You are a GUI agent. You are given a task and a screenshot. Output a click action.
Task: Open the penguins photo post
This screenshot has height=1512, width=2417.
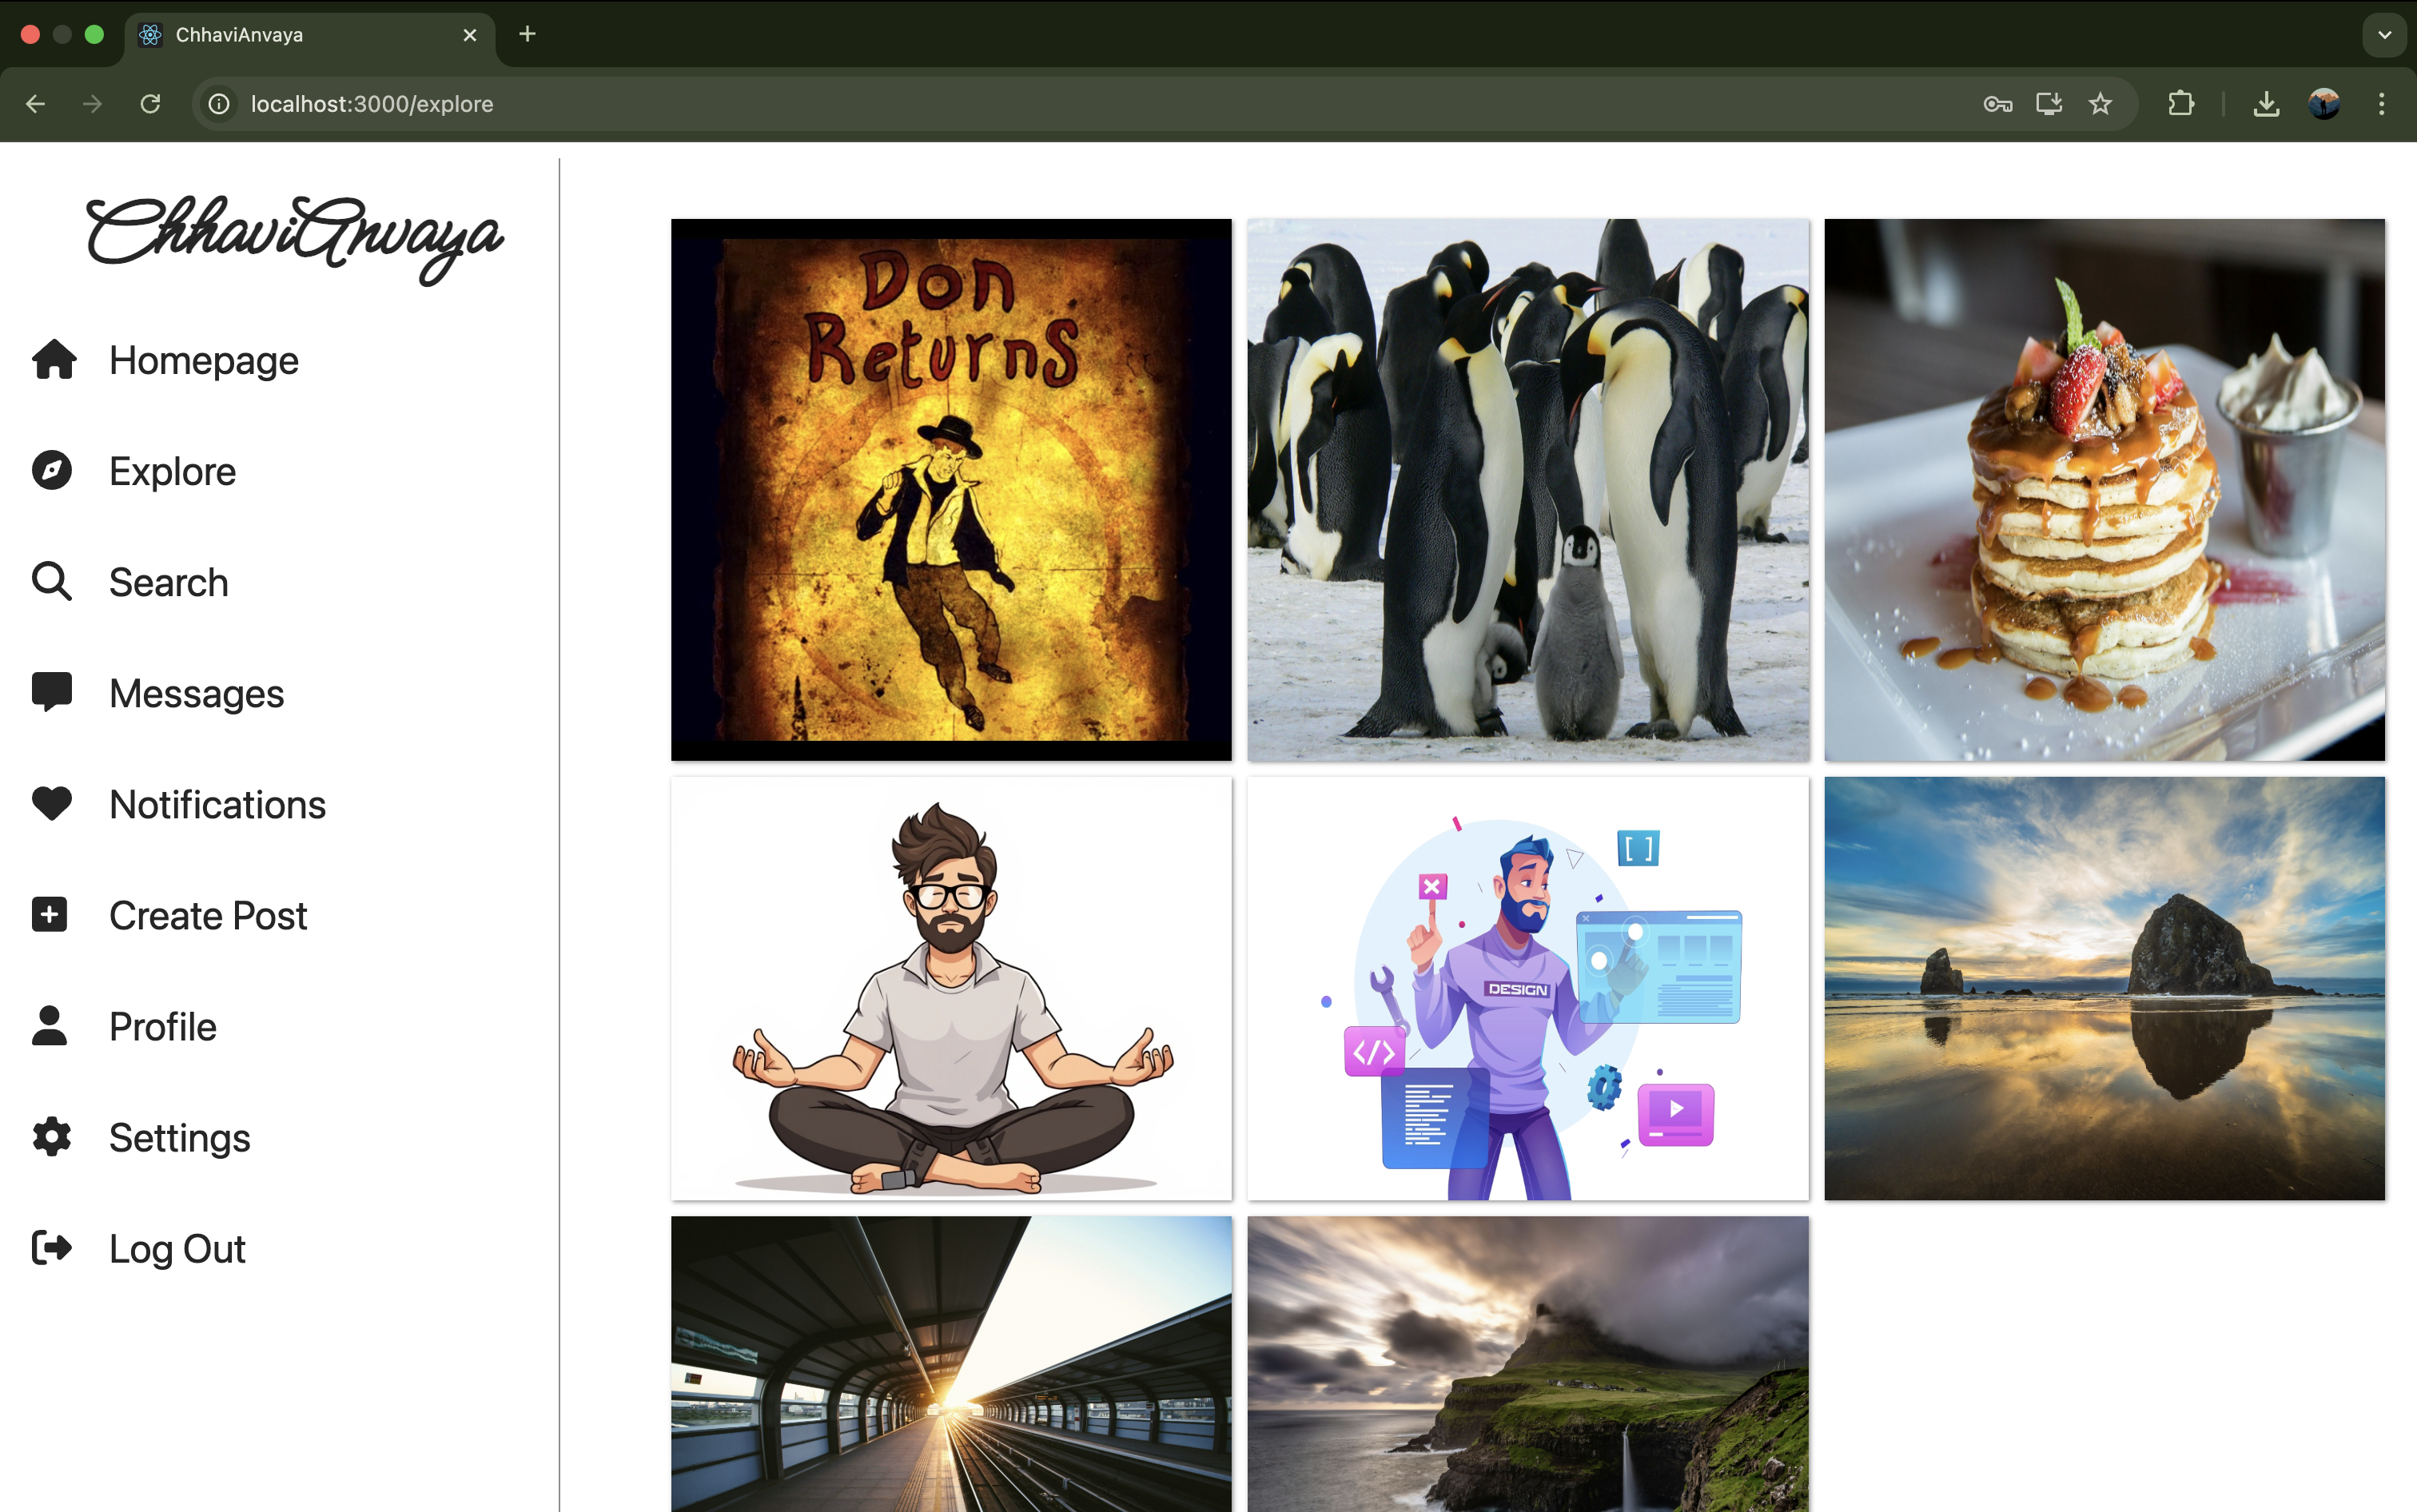point(1528,490)
